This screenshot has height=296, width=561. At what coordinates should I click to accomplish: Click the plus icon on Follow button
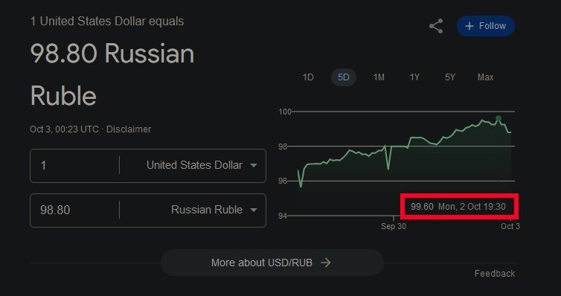[469, 26]
